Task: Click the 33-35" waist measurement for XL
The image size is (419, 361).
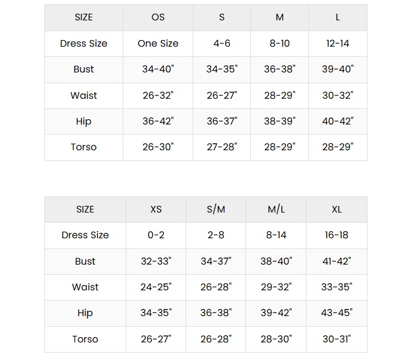Action: click(336, 287)
